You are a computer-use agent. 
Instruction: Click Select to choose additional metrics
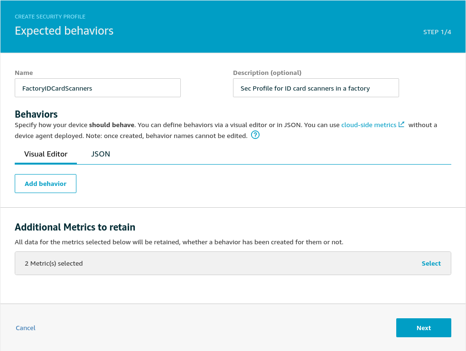[431, 263]
